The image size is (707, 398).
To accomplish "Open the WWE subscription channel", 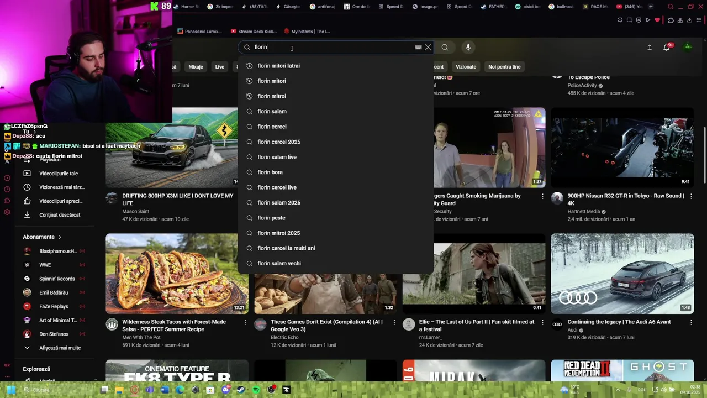I will tap(54, 265).
